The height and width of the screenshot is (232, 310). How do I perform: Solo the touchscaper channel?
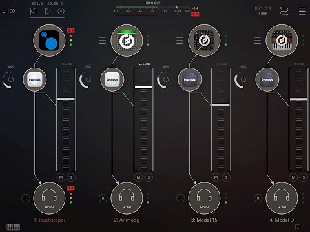pos(71,177)
